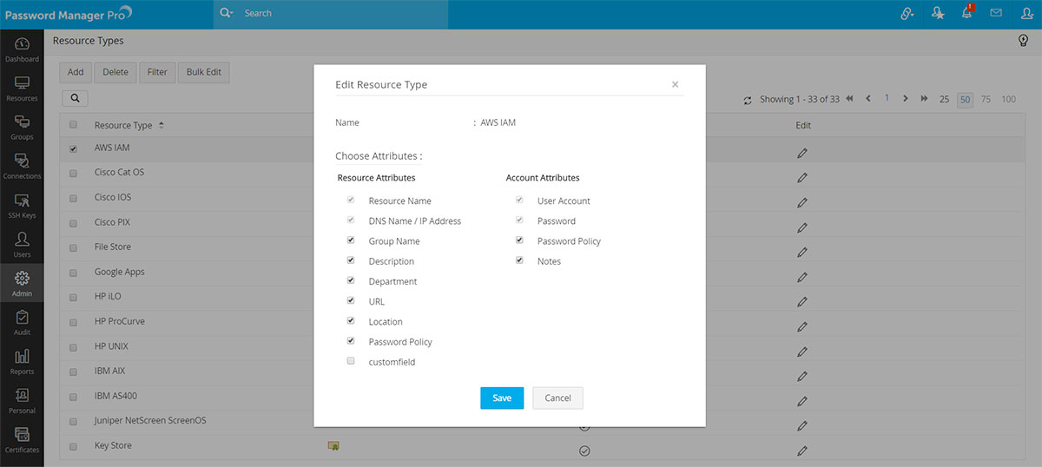
Task: Select the Cisco IOS row checkbox
Action: pyautogui.click(x=73, y=198)
